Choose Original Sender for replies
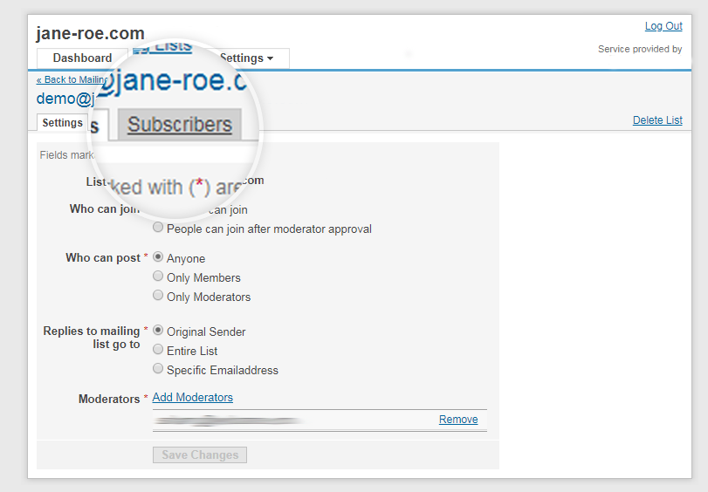708x492 pixels. 158,331
